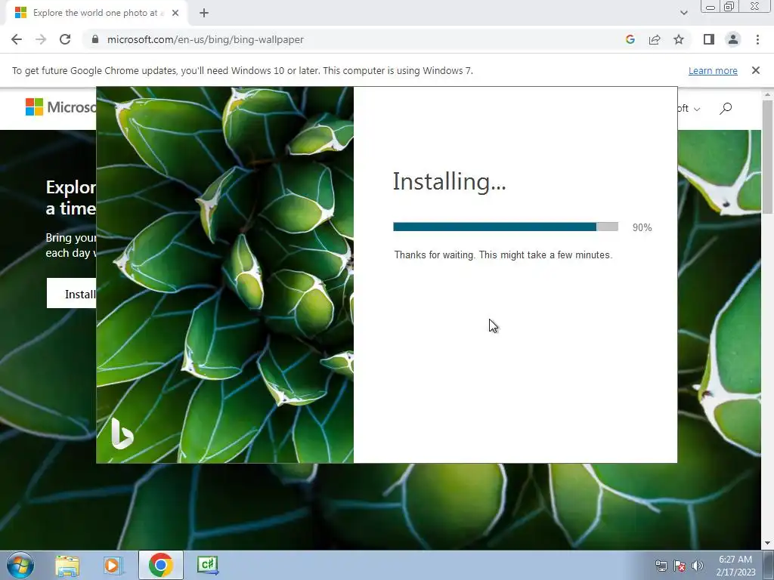Dismiss the Chrome update notification bar
Image resolution: width=774 pixels, height=580 pixels.
756,70
